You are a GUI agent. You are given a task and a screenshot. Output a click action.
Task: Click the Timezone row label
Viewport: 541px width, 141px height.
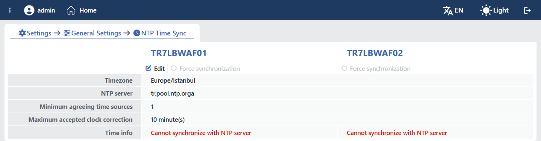pyautogui.click(x=119, y=80)
